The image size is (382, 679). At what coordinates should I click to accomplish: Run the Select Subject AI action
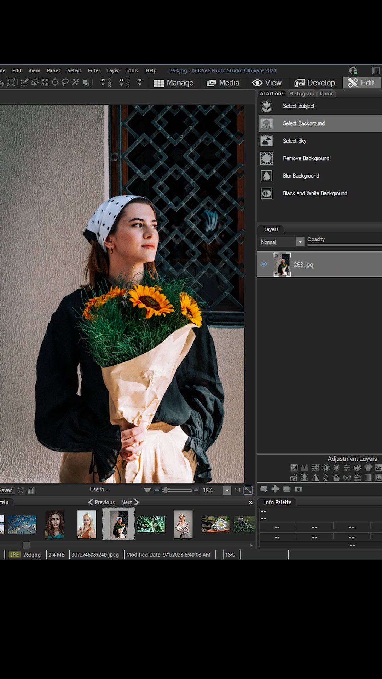[299, 106]
